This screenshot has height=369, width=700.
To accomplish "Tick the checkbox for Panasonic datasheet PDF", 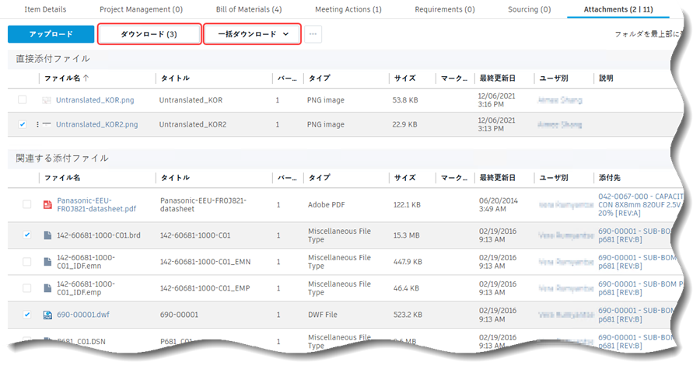I will pos(26,204).
